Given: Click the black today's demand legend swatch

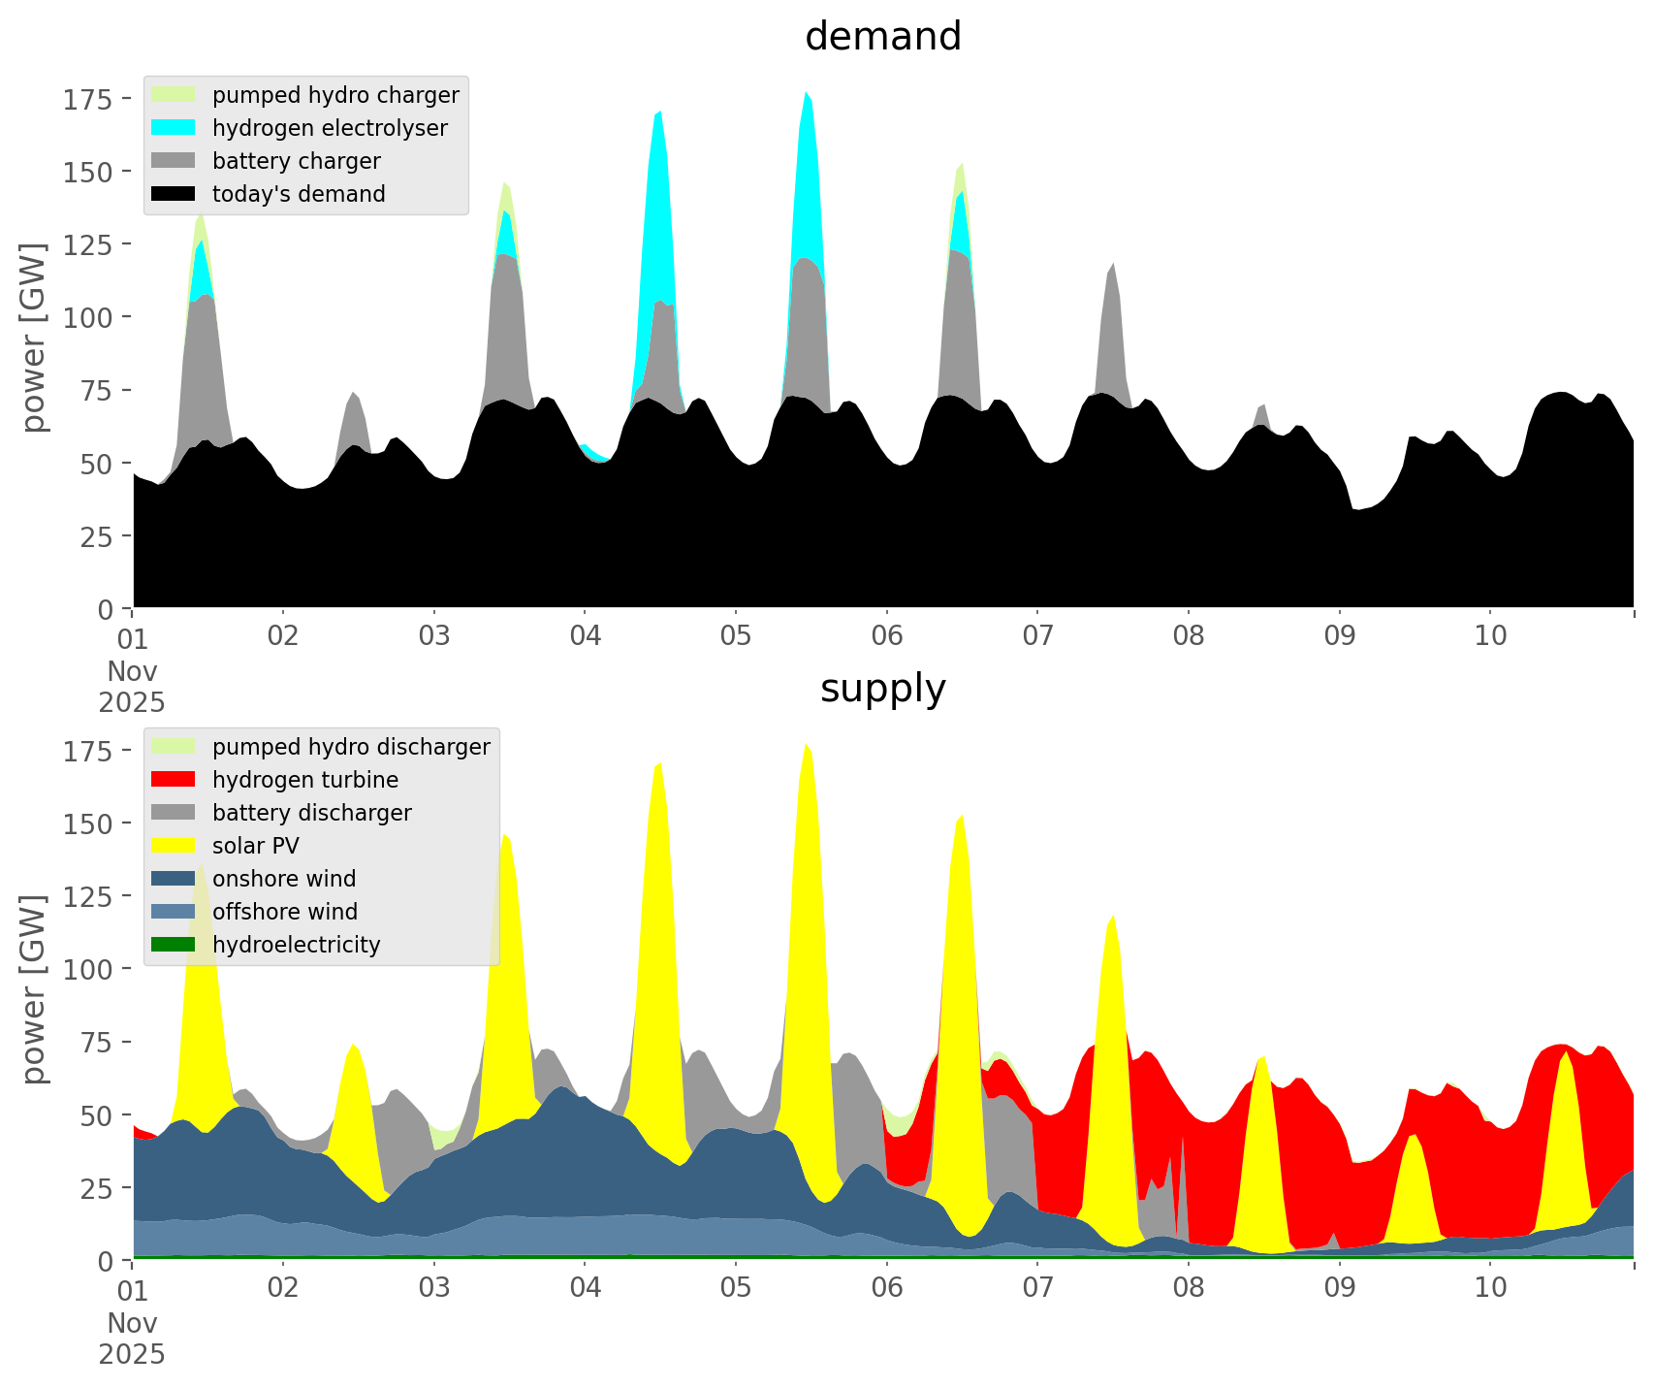Looking at the screenshot, I should [174, 194].
